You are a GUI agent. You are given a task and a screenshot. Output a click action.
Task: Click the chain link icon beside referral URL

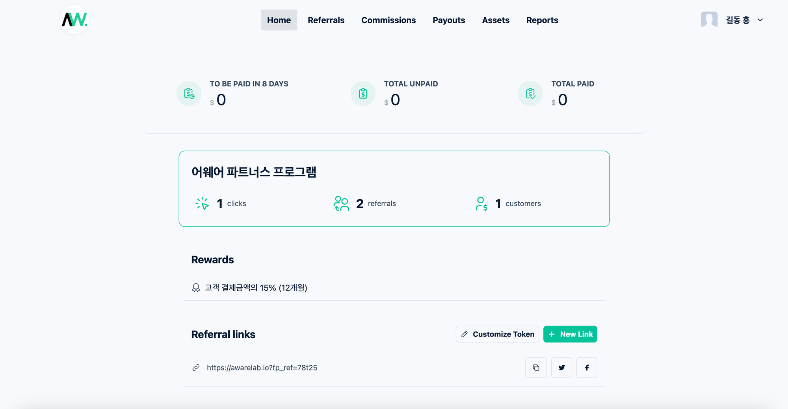(196, 368)
